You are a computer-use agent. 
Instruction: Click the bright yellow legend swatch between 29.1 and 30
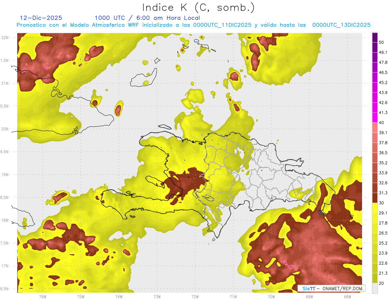(x=375, y=208)
